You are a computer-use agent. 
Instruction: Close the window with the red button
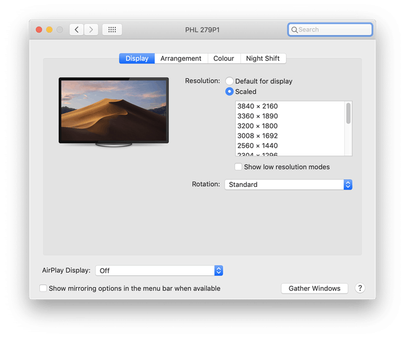coord(39,29)
